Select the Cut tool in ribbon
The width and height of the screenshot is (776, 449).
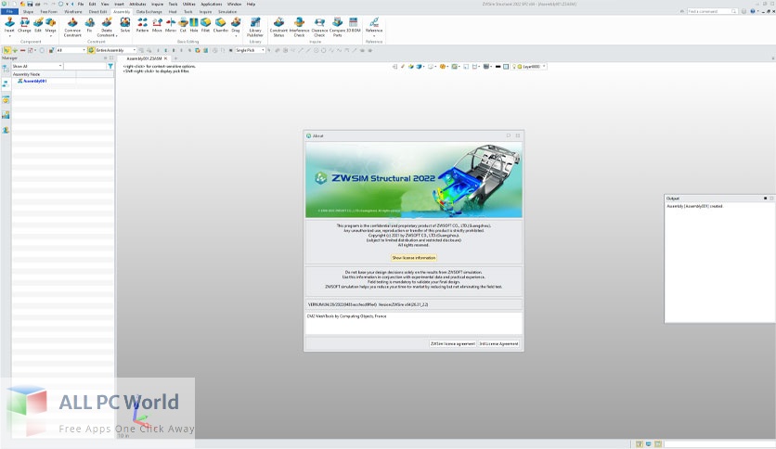(183, 25)
